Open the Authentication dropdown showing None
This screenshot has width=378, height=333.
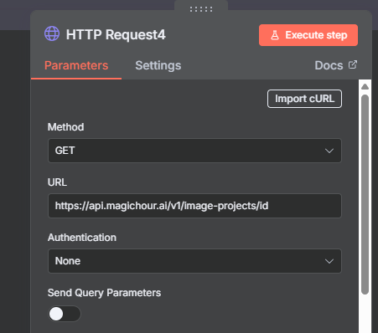(194, 261)
